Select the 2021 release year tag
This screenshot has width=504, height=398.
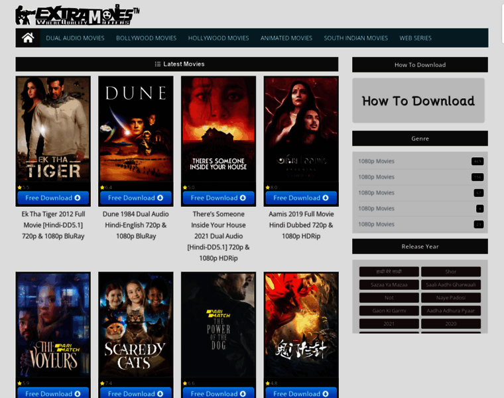point(389,324)
